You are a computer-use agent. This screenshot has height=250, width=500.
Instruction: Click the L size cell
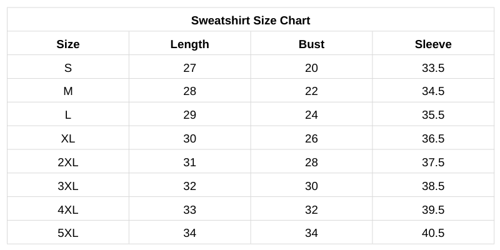click(68, 115)
